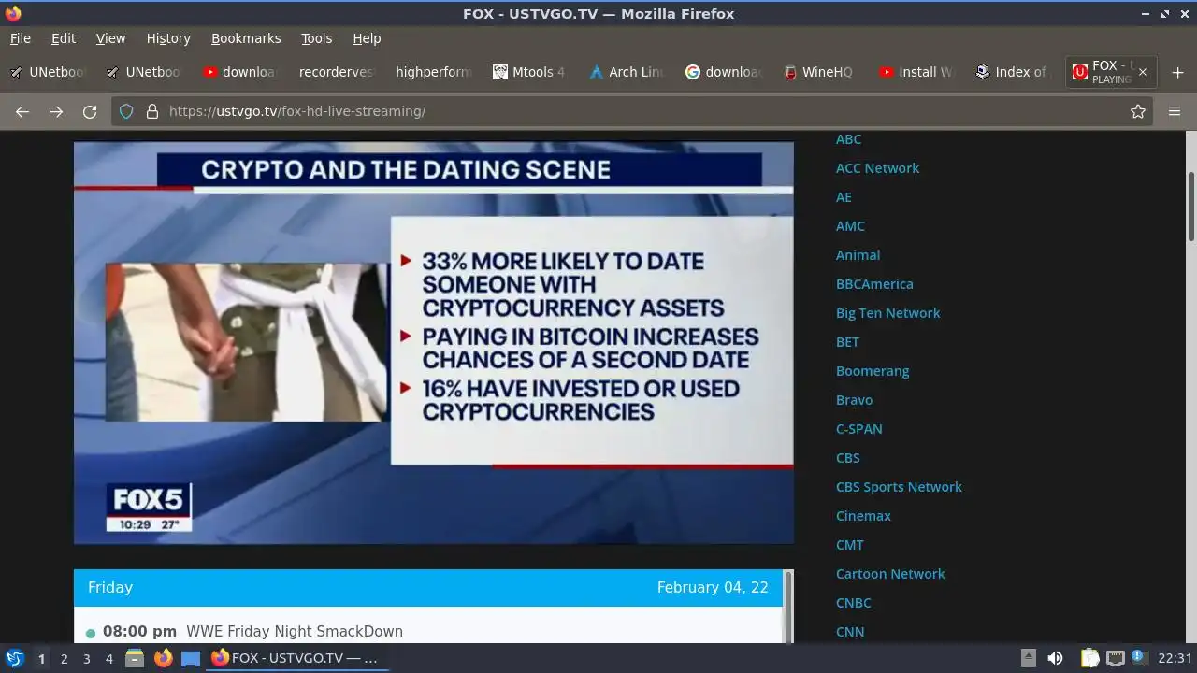Open the BET channel link

[x=847, y=342]
